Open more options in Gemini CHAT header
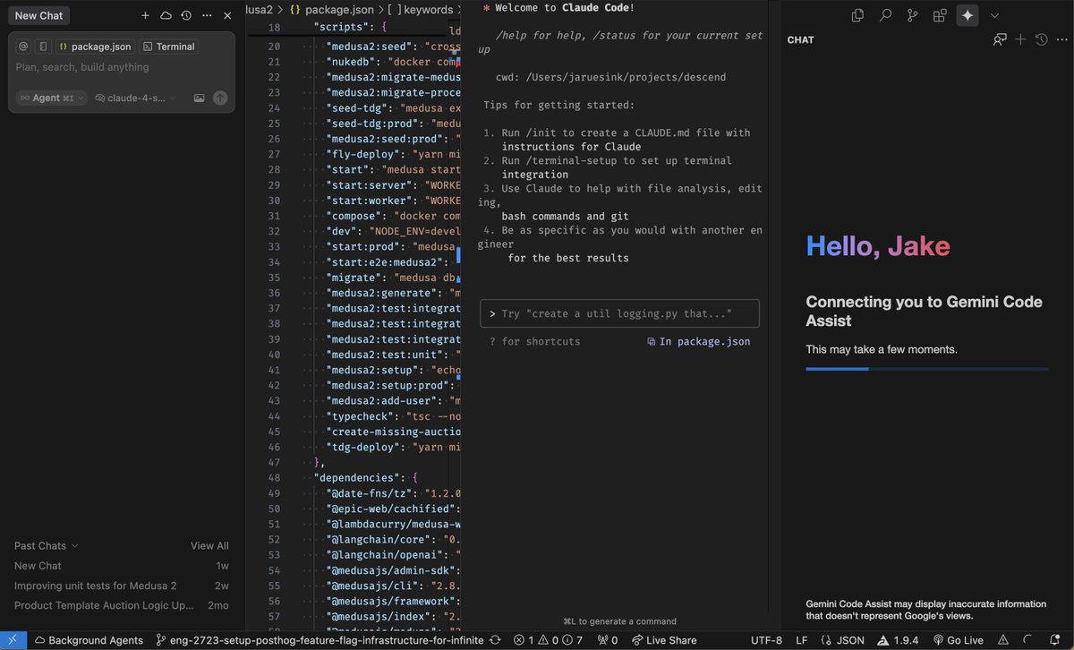This screenshot has width=1074, height=650. [x=1061, y=39]
